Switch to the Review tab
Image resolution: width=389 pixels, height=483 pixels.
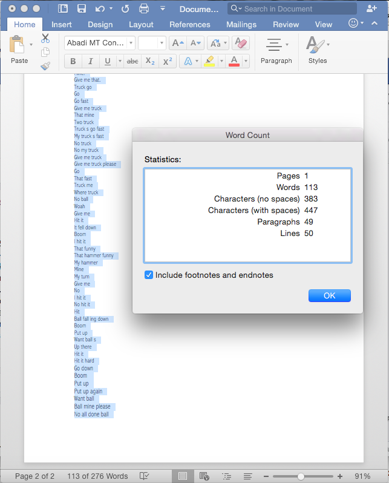tap(286, 24)
